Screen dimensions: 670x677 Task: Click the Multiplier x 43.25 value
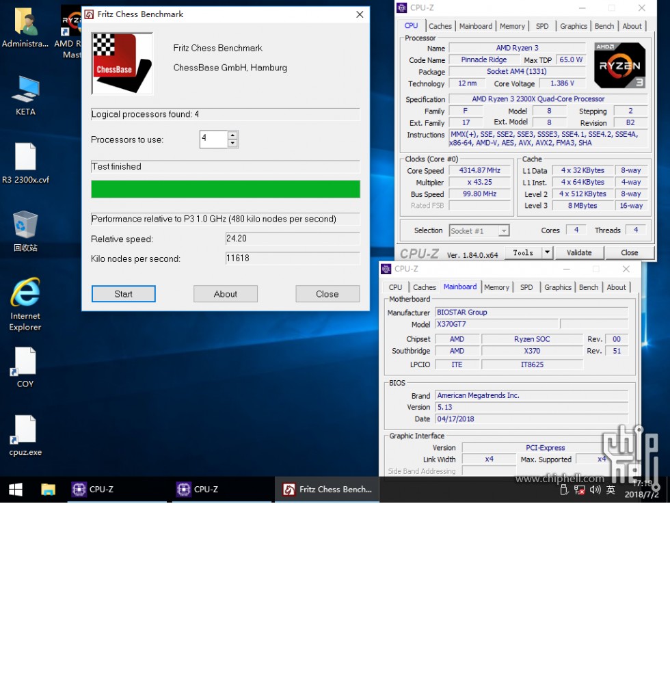[480, 182]
